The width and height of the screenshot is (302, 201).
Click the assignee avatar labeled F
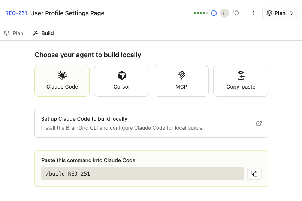pos(224,13)
